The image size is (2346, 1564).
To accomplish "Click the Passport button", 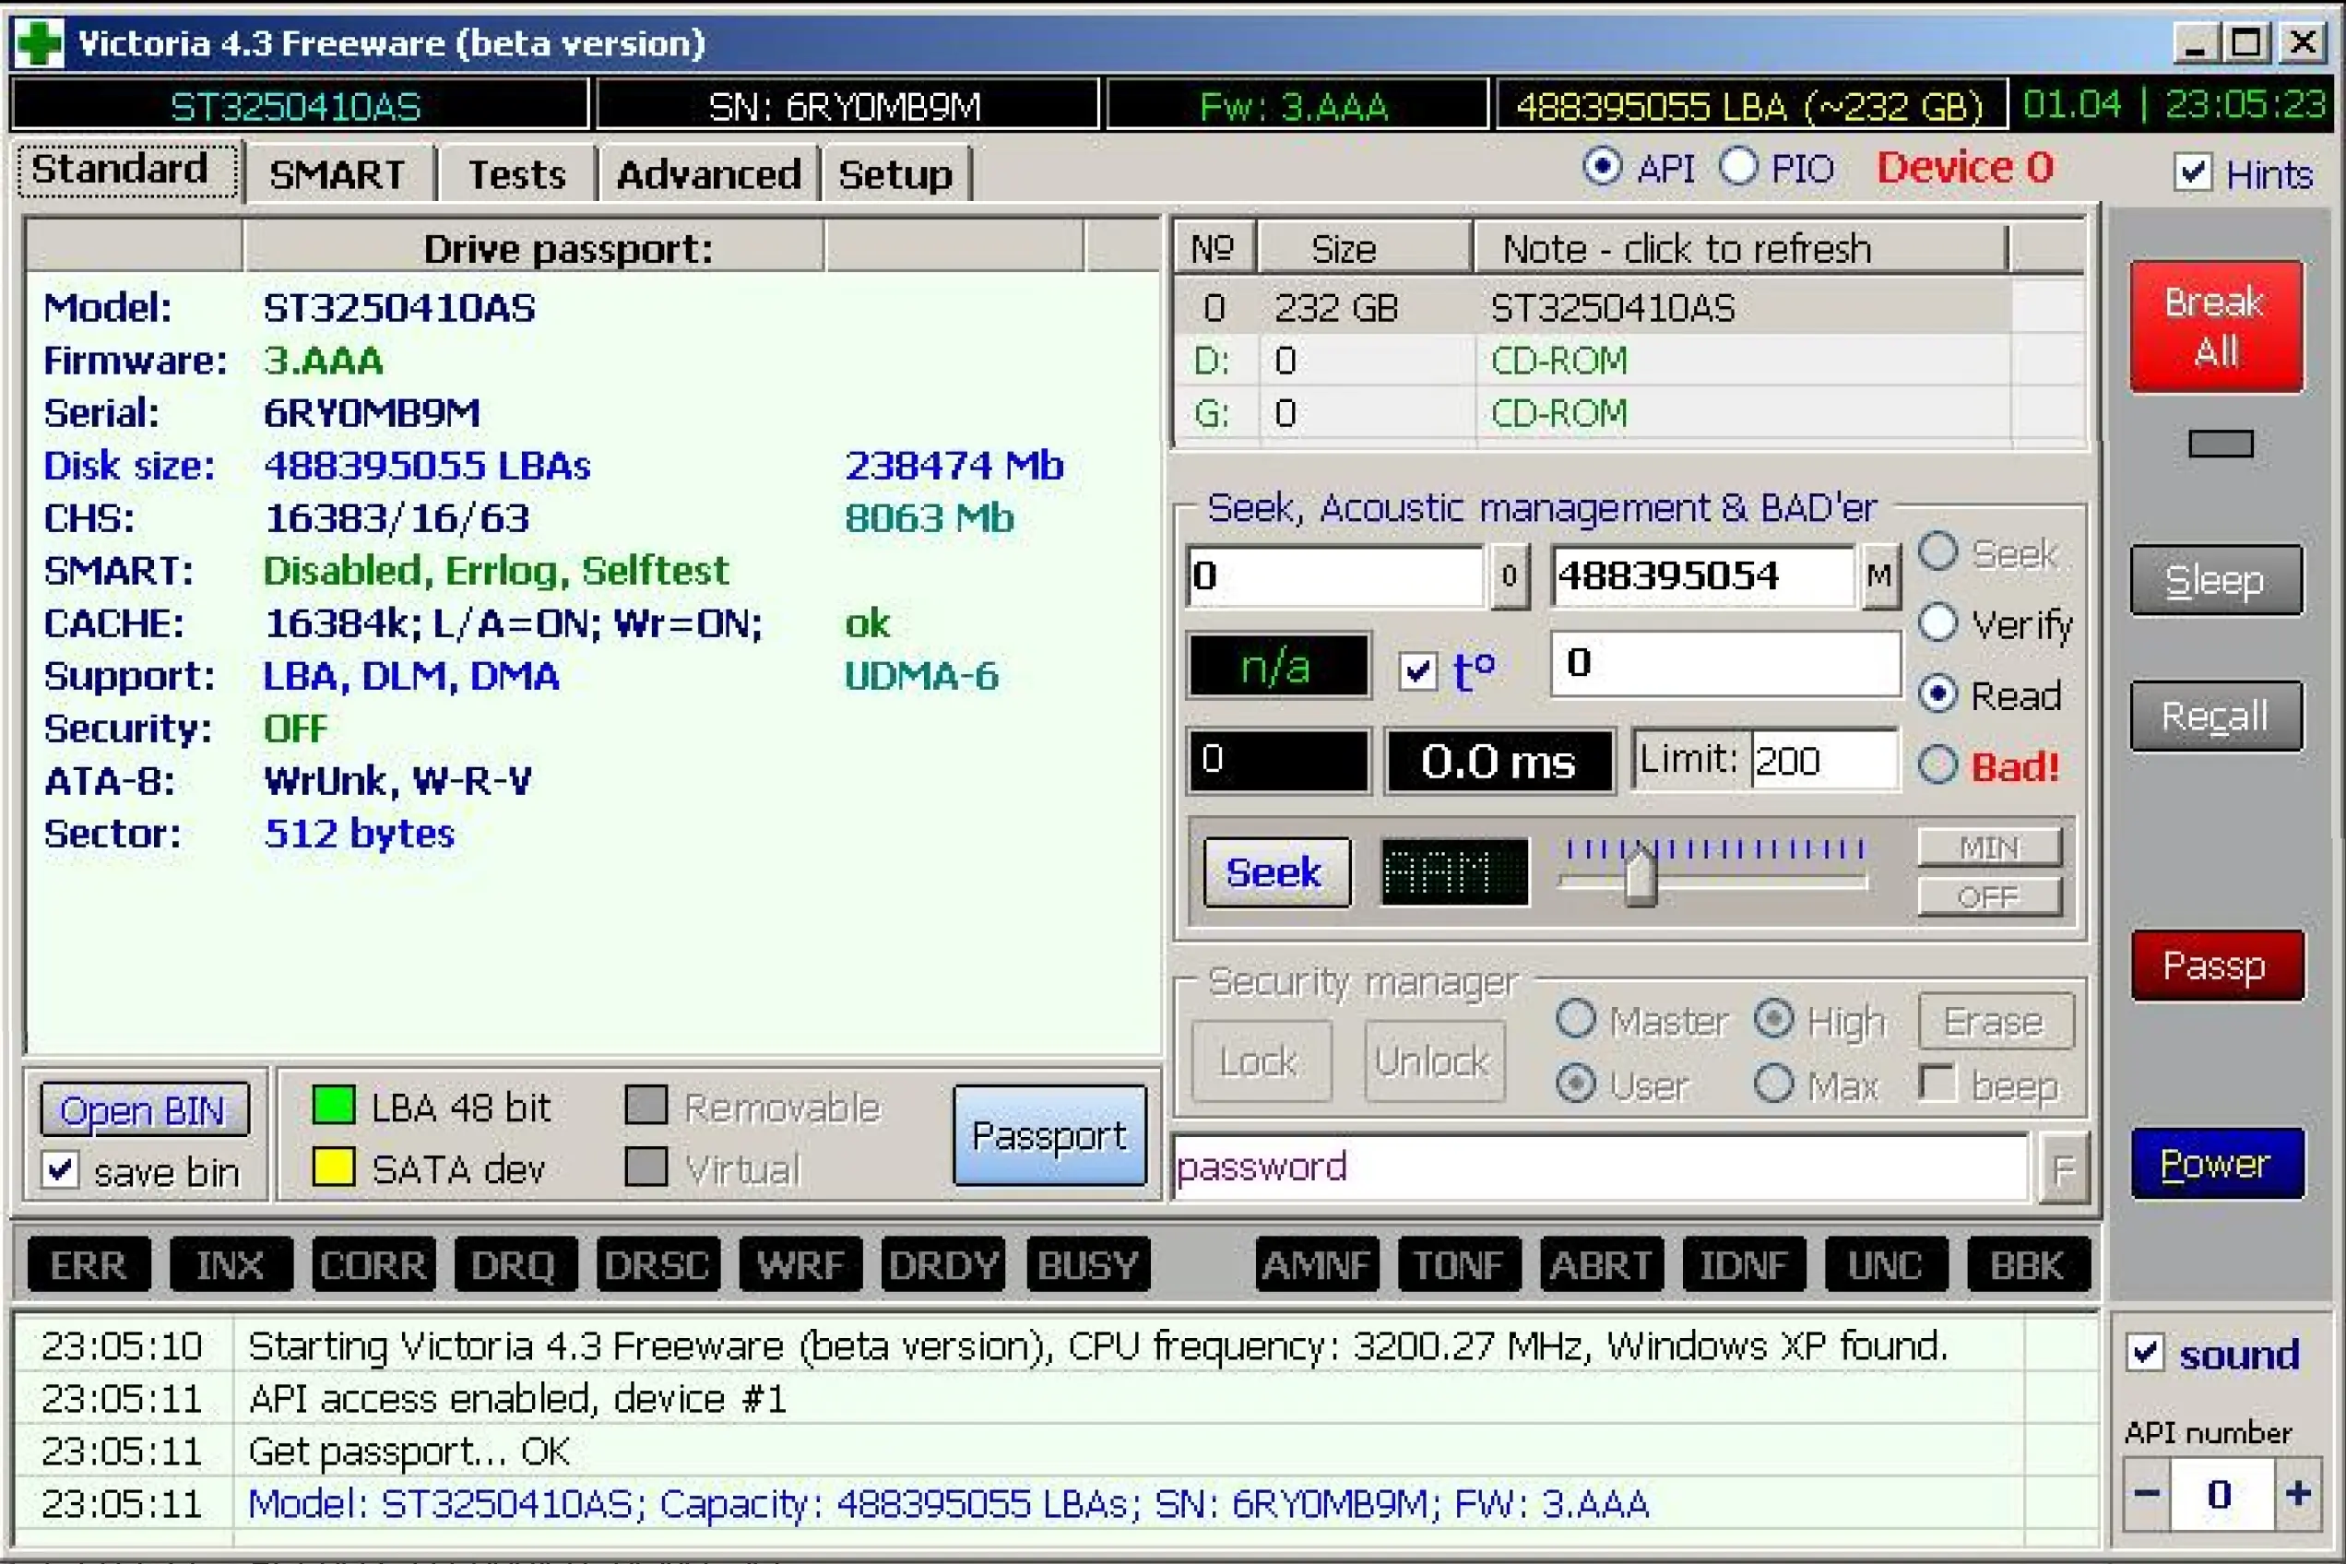I will pyautogui.click(x=1049, y=1135).
